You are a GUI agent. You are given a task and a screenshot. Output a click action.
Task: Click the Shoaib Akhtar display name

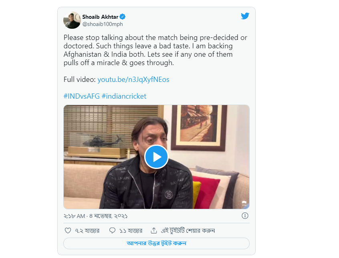click(x=101, y=17)
